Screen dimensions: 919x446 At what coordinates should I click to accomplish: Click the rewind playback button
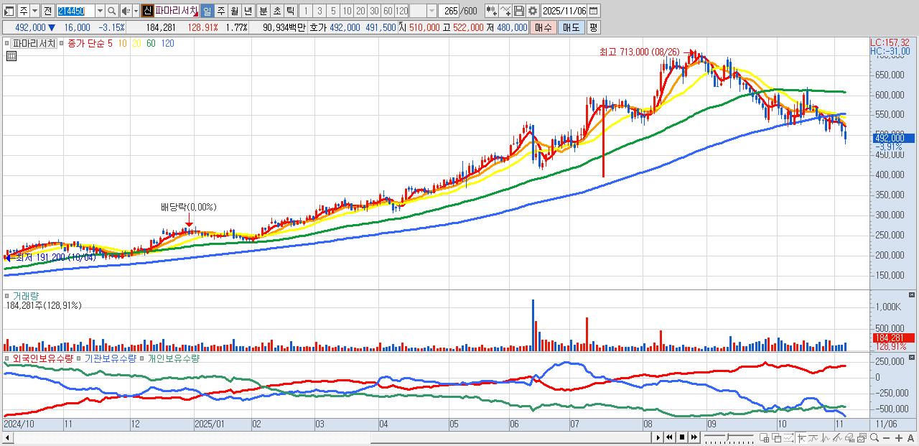(669, 437)
